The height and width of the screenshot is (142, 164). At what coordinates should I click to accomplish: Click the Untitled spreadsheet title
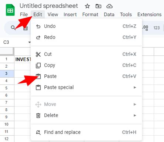[49, 6]
